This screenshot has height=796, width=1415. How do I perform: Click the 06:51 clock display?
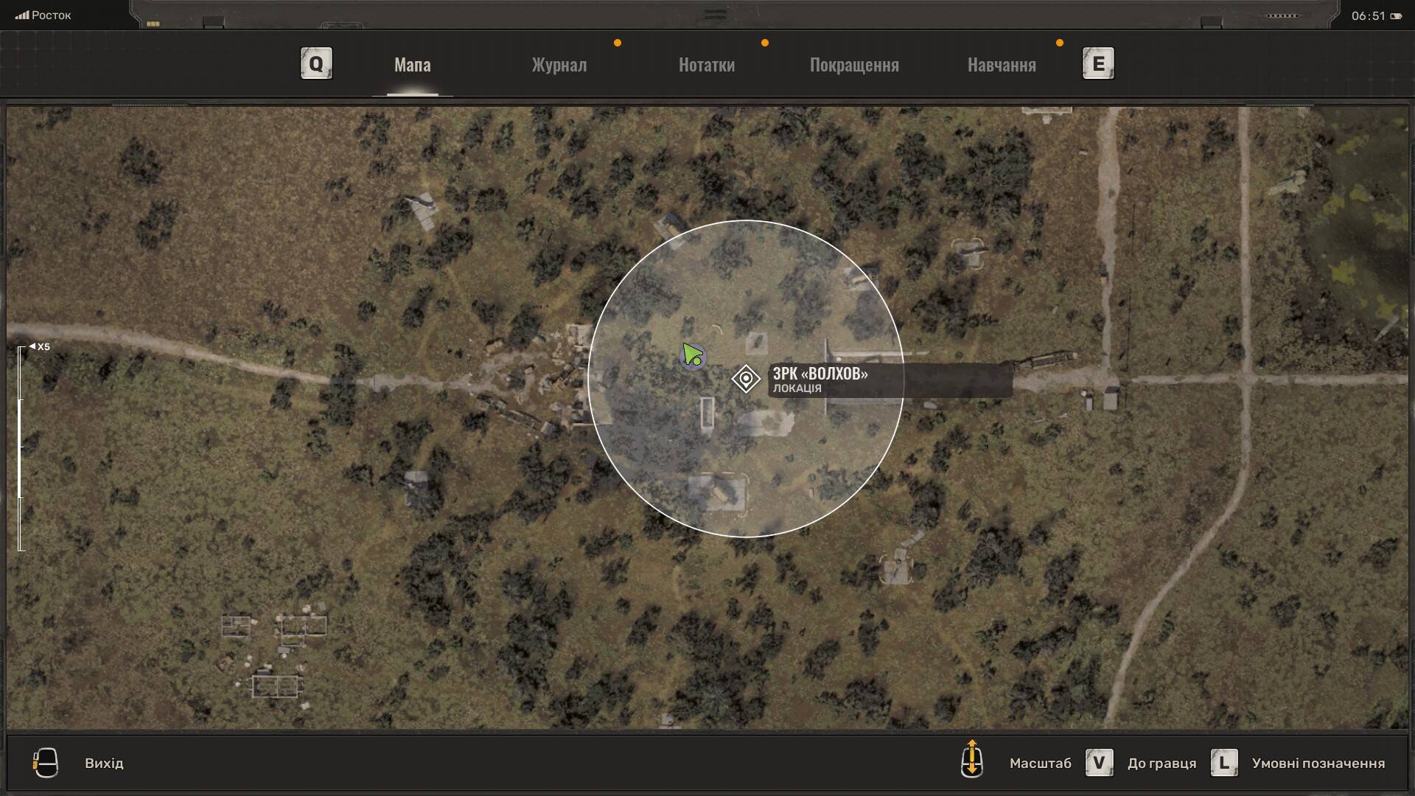click(x=1368, y=16)
